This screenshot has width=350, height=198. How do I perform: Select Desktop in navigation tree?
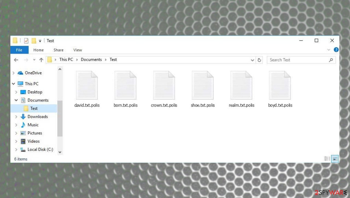[35, 92]
